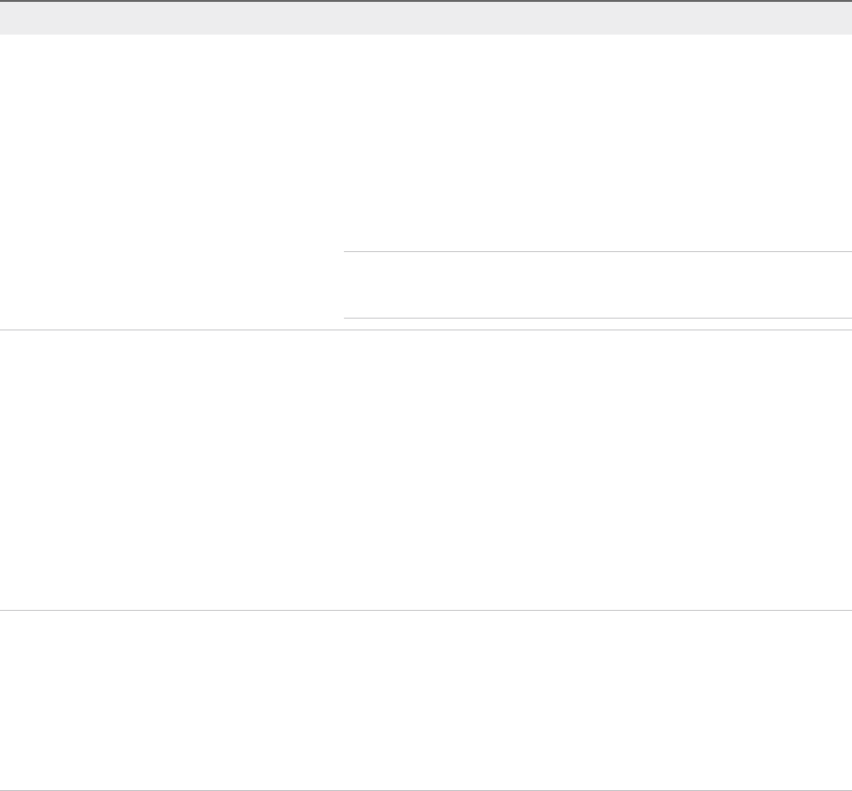Click the bottom border of the table
The width and height of the screenshot is (852, 791).
(x=426, y=789)
